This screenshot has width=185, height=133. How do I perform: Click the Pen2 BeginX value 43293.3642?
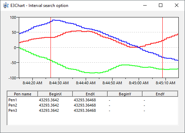49,105
